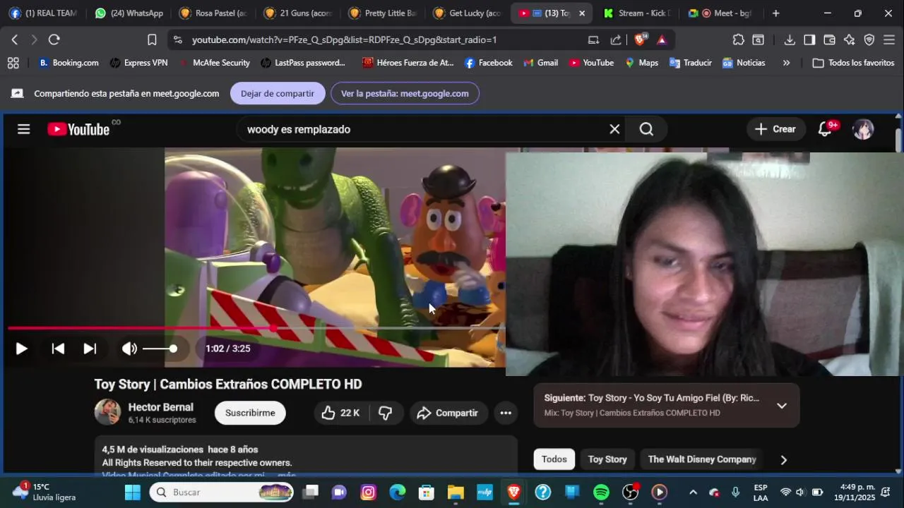Open the Traducir bookmark
The height and width of the screenshot is (508, 904).
click(690, 63)
